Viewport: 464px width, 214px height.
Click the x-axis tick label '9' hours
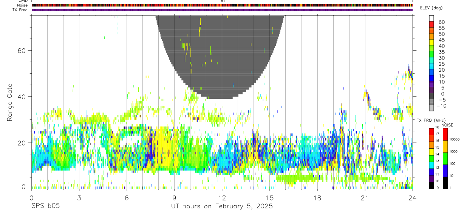click(x=174, y=198)
